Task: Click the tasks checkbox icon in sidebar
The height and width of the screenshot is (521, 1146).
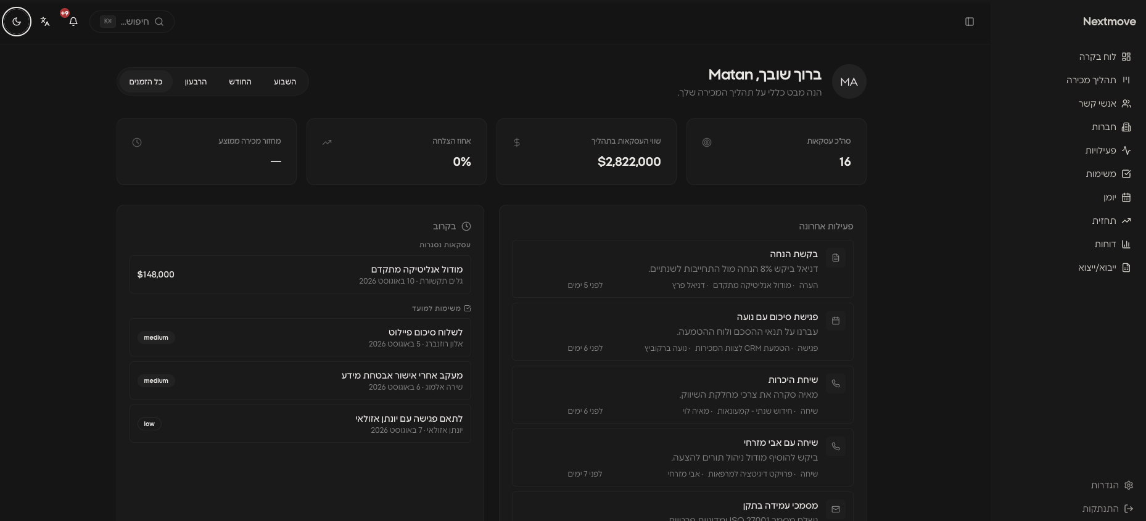Action: 1126,174
